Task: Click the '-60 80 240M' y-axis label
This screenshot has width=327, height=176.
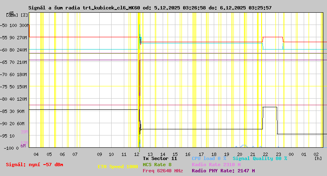Action: coord(15,50)
